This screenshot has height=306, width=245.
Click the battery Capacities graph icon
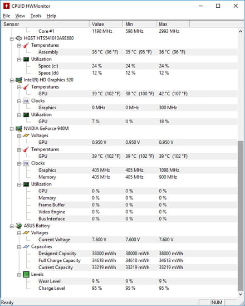click(26, 247)
